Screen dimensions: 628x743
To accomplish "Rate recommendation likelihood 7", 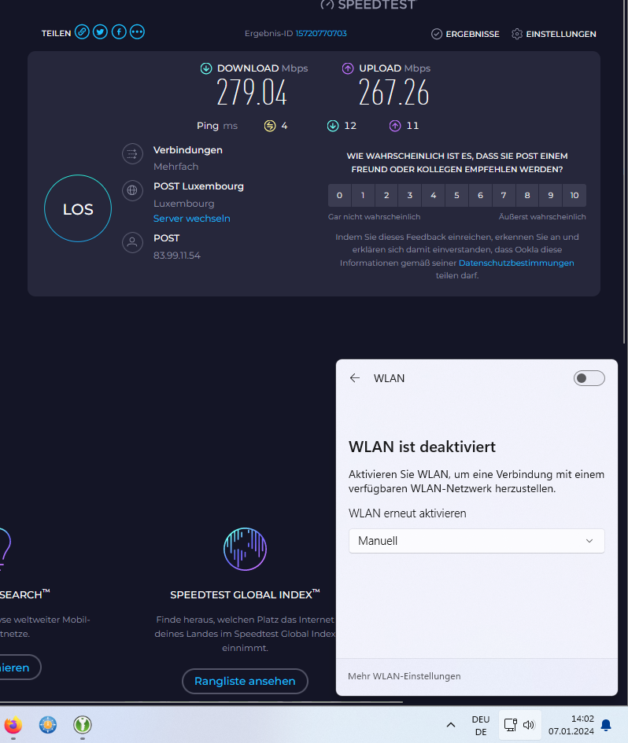I will [504, 195].
